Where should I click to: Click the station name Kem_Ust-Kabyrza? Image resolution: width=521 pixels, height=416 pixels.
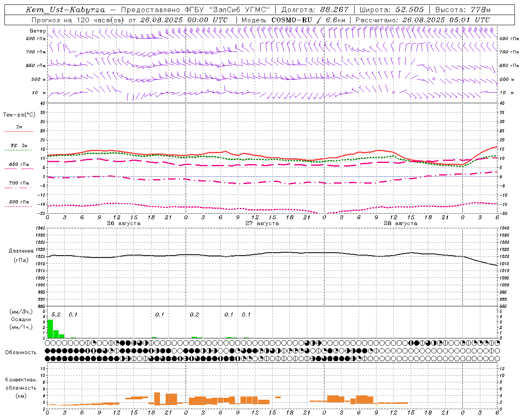(66, 10)
